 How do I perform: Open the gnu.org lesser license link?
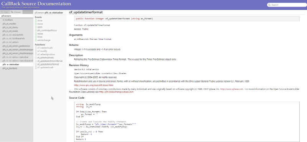[x=94, y=85]
